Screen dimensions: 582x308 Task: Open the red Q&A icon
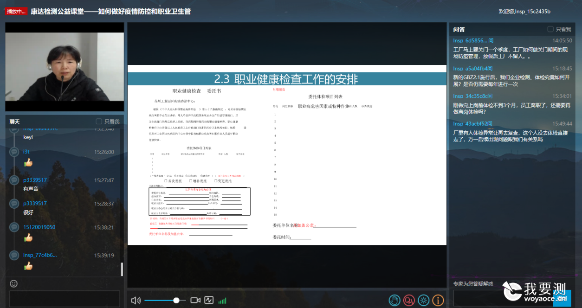tap(409, 300)
